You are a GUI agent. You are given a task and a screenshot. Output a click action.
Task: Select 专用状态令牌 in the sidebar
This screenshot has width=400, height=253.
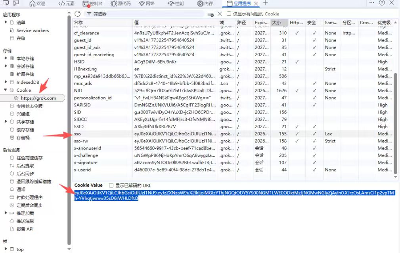[x=29, y=106]
